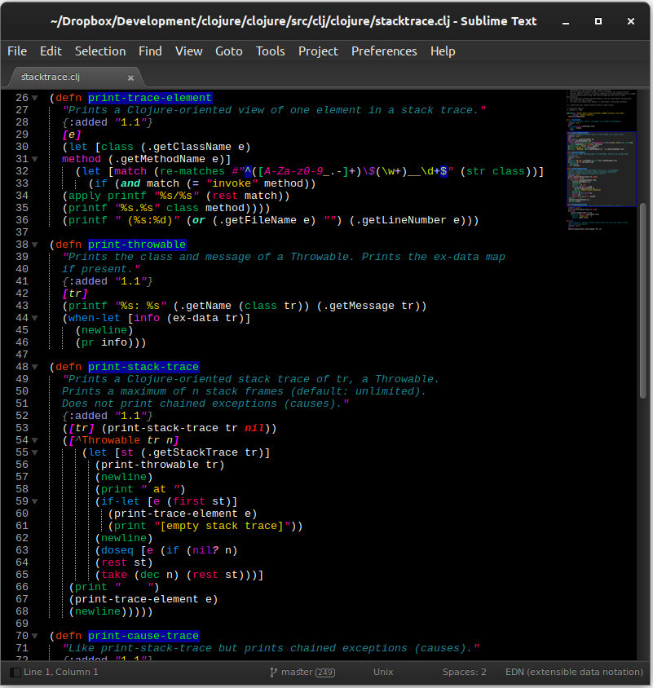Open the Goto menu
Viewport: 653px width, 688px height.
coord(229,51)
